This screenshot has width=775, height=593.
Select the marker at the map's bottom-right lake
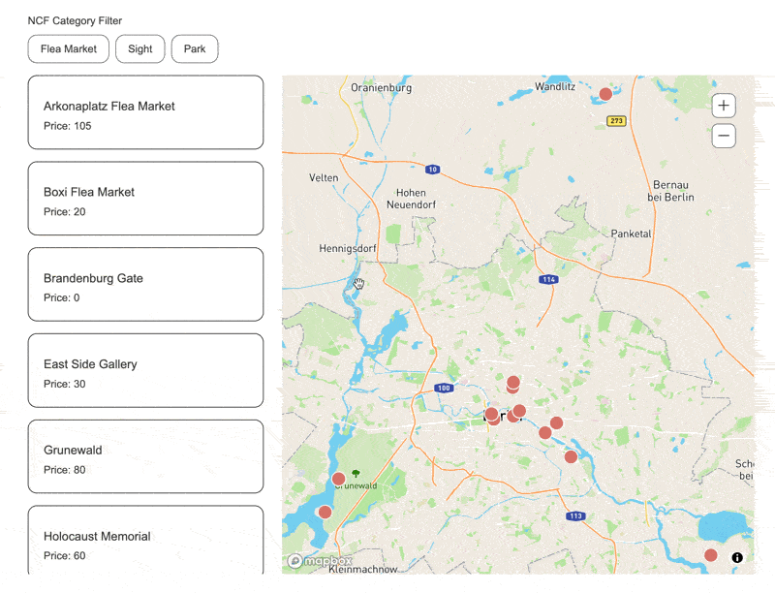(711, 555)
